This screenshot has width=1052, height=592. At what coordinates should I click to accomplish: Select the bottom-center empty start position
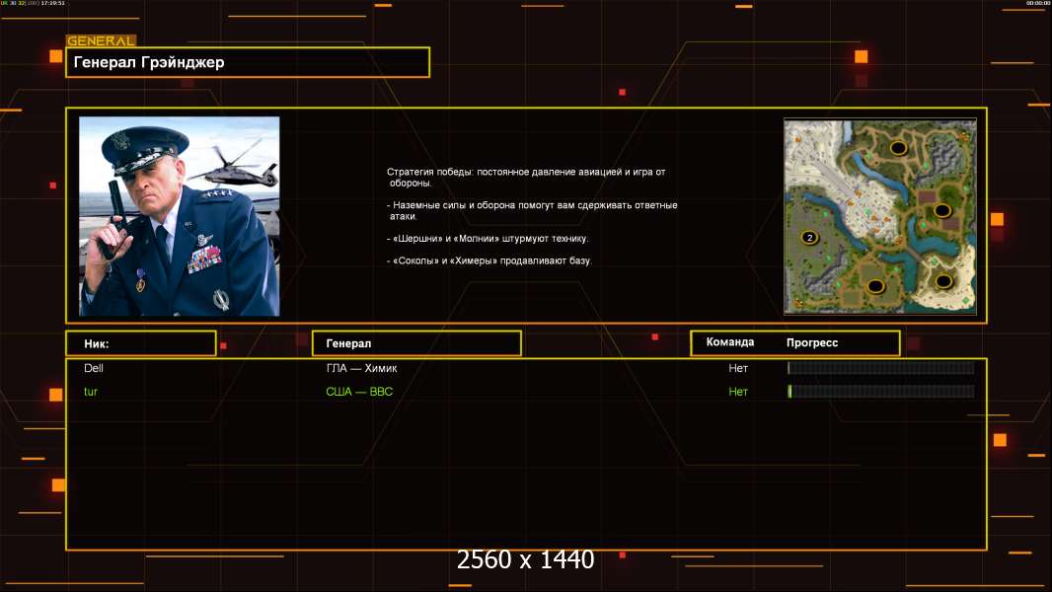[874, 286]
